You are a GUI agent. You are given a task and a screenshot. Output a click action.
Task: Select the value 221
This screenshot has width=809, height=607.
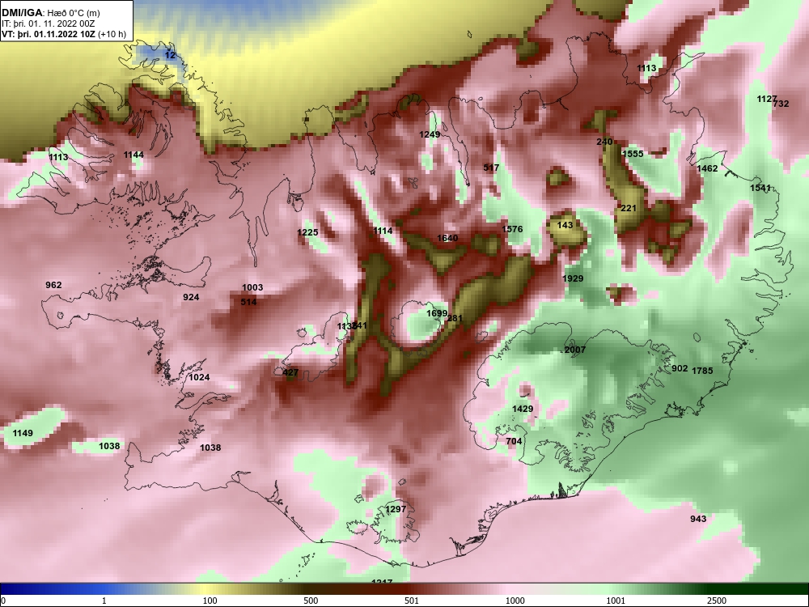point(629,209)
